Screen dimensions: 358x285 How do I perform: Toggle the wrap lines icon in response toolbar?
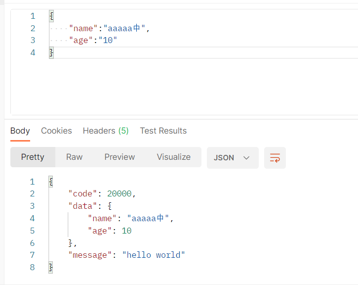275,157
